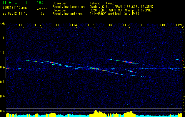The height and width of the screenshot is (117, 185).
Task: Click time marker 1114
Action: point(74,25)
